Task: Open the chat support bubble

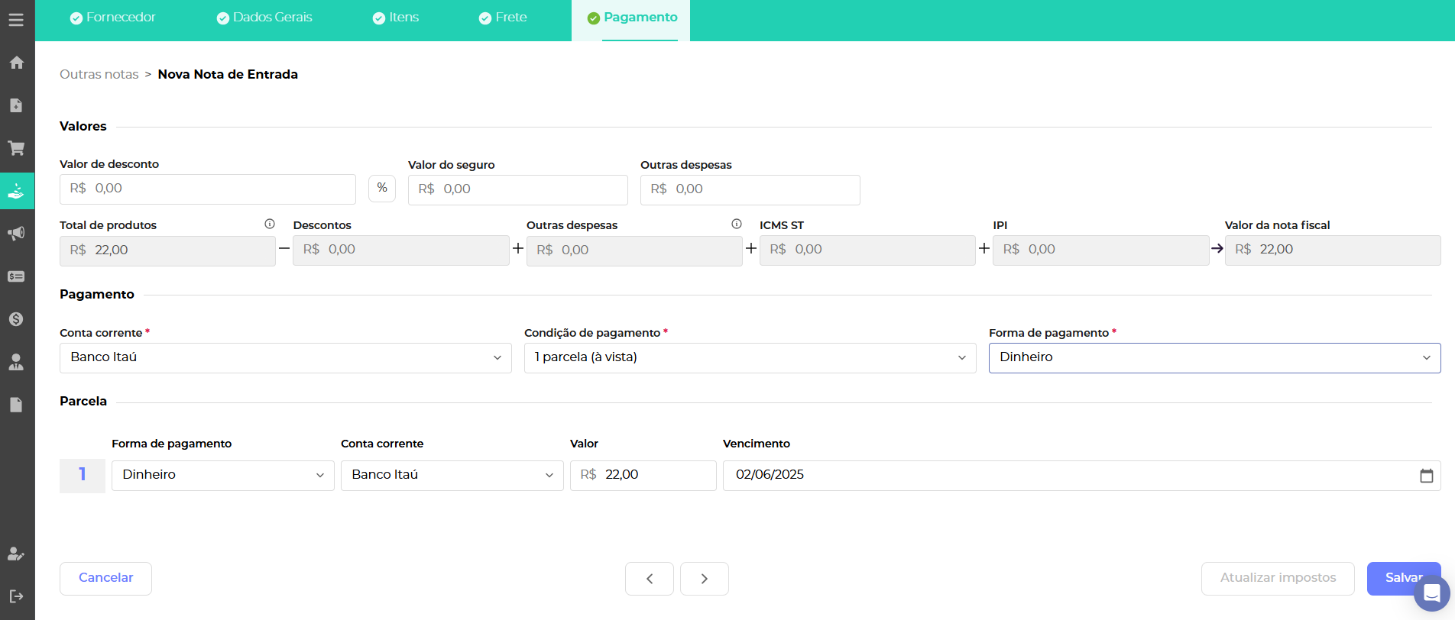Action: pos(1431,593)
